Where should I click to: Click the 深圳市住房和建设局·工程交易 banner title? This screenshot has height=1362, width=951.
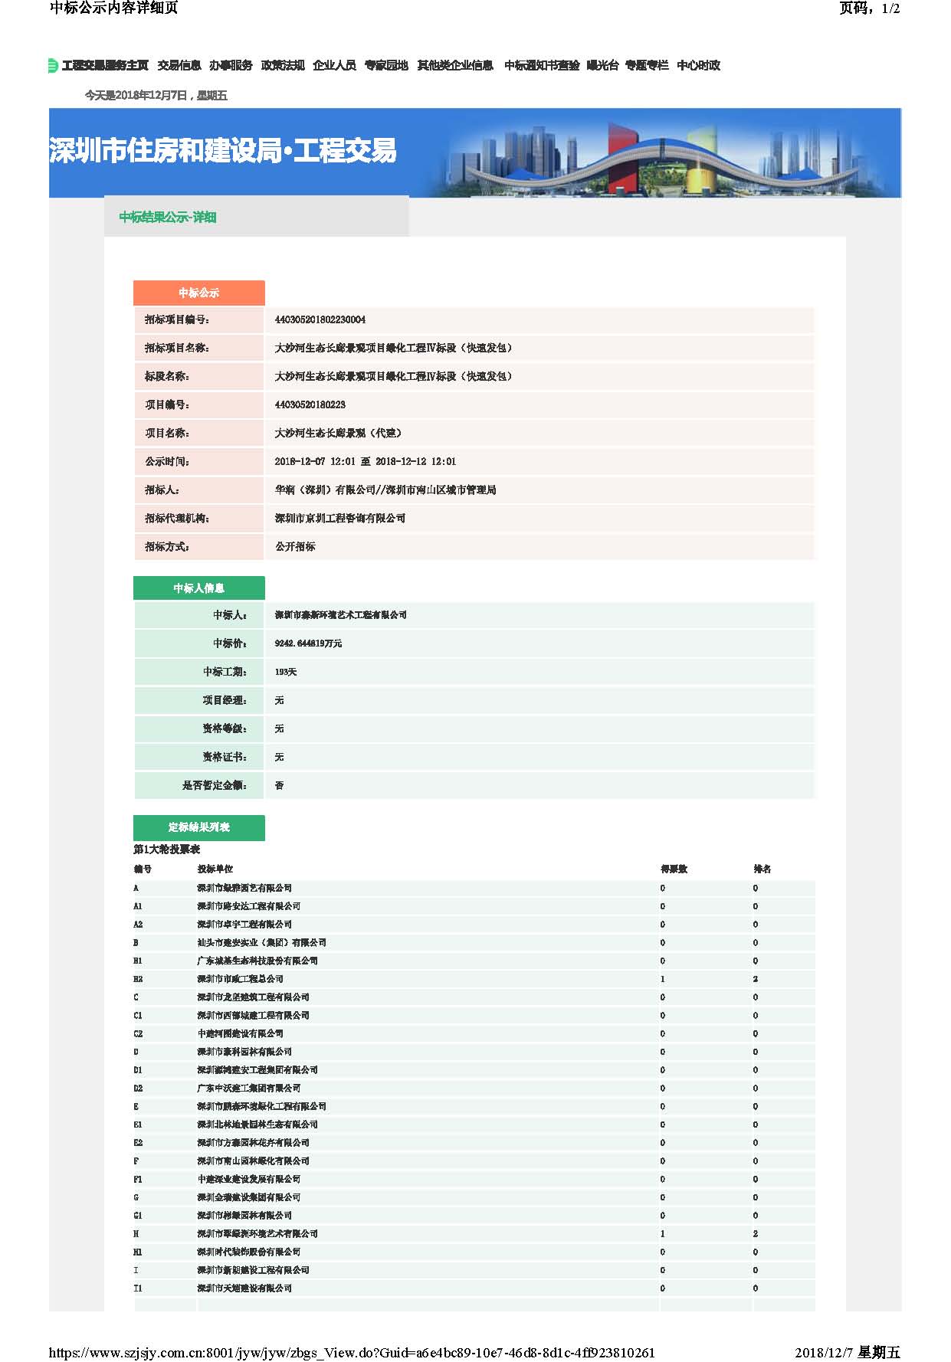[223, 151]
